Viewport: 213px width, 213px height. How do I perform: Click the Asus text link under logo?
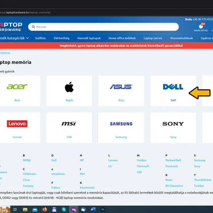pyautogui.click(x=121, y=100)
